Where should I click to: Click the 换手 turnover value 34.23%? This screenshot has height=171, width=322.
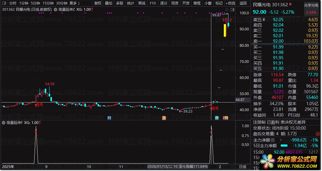276,104
